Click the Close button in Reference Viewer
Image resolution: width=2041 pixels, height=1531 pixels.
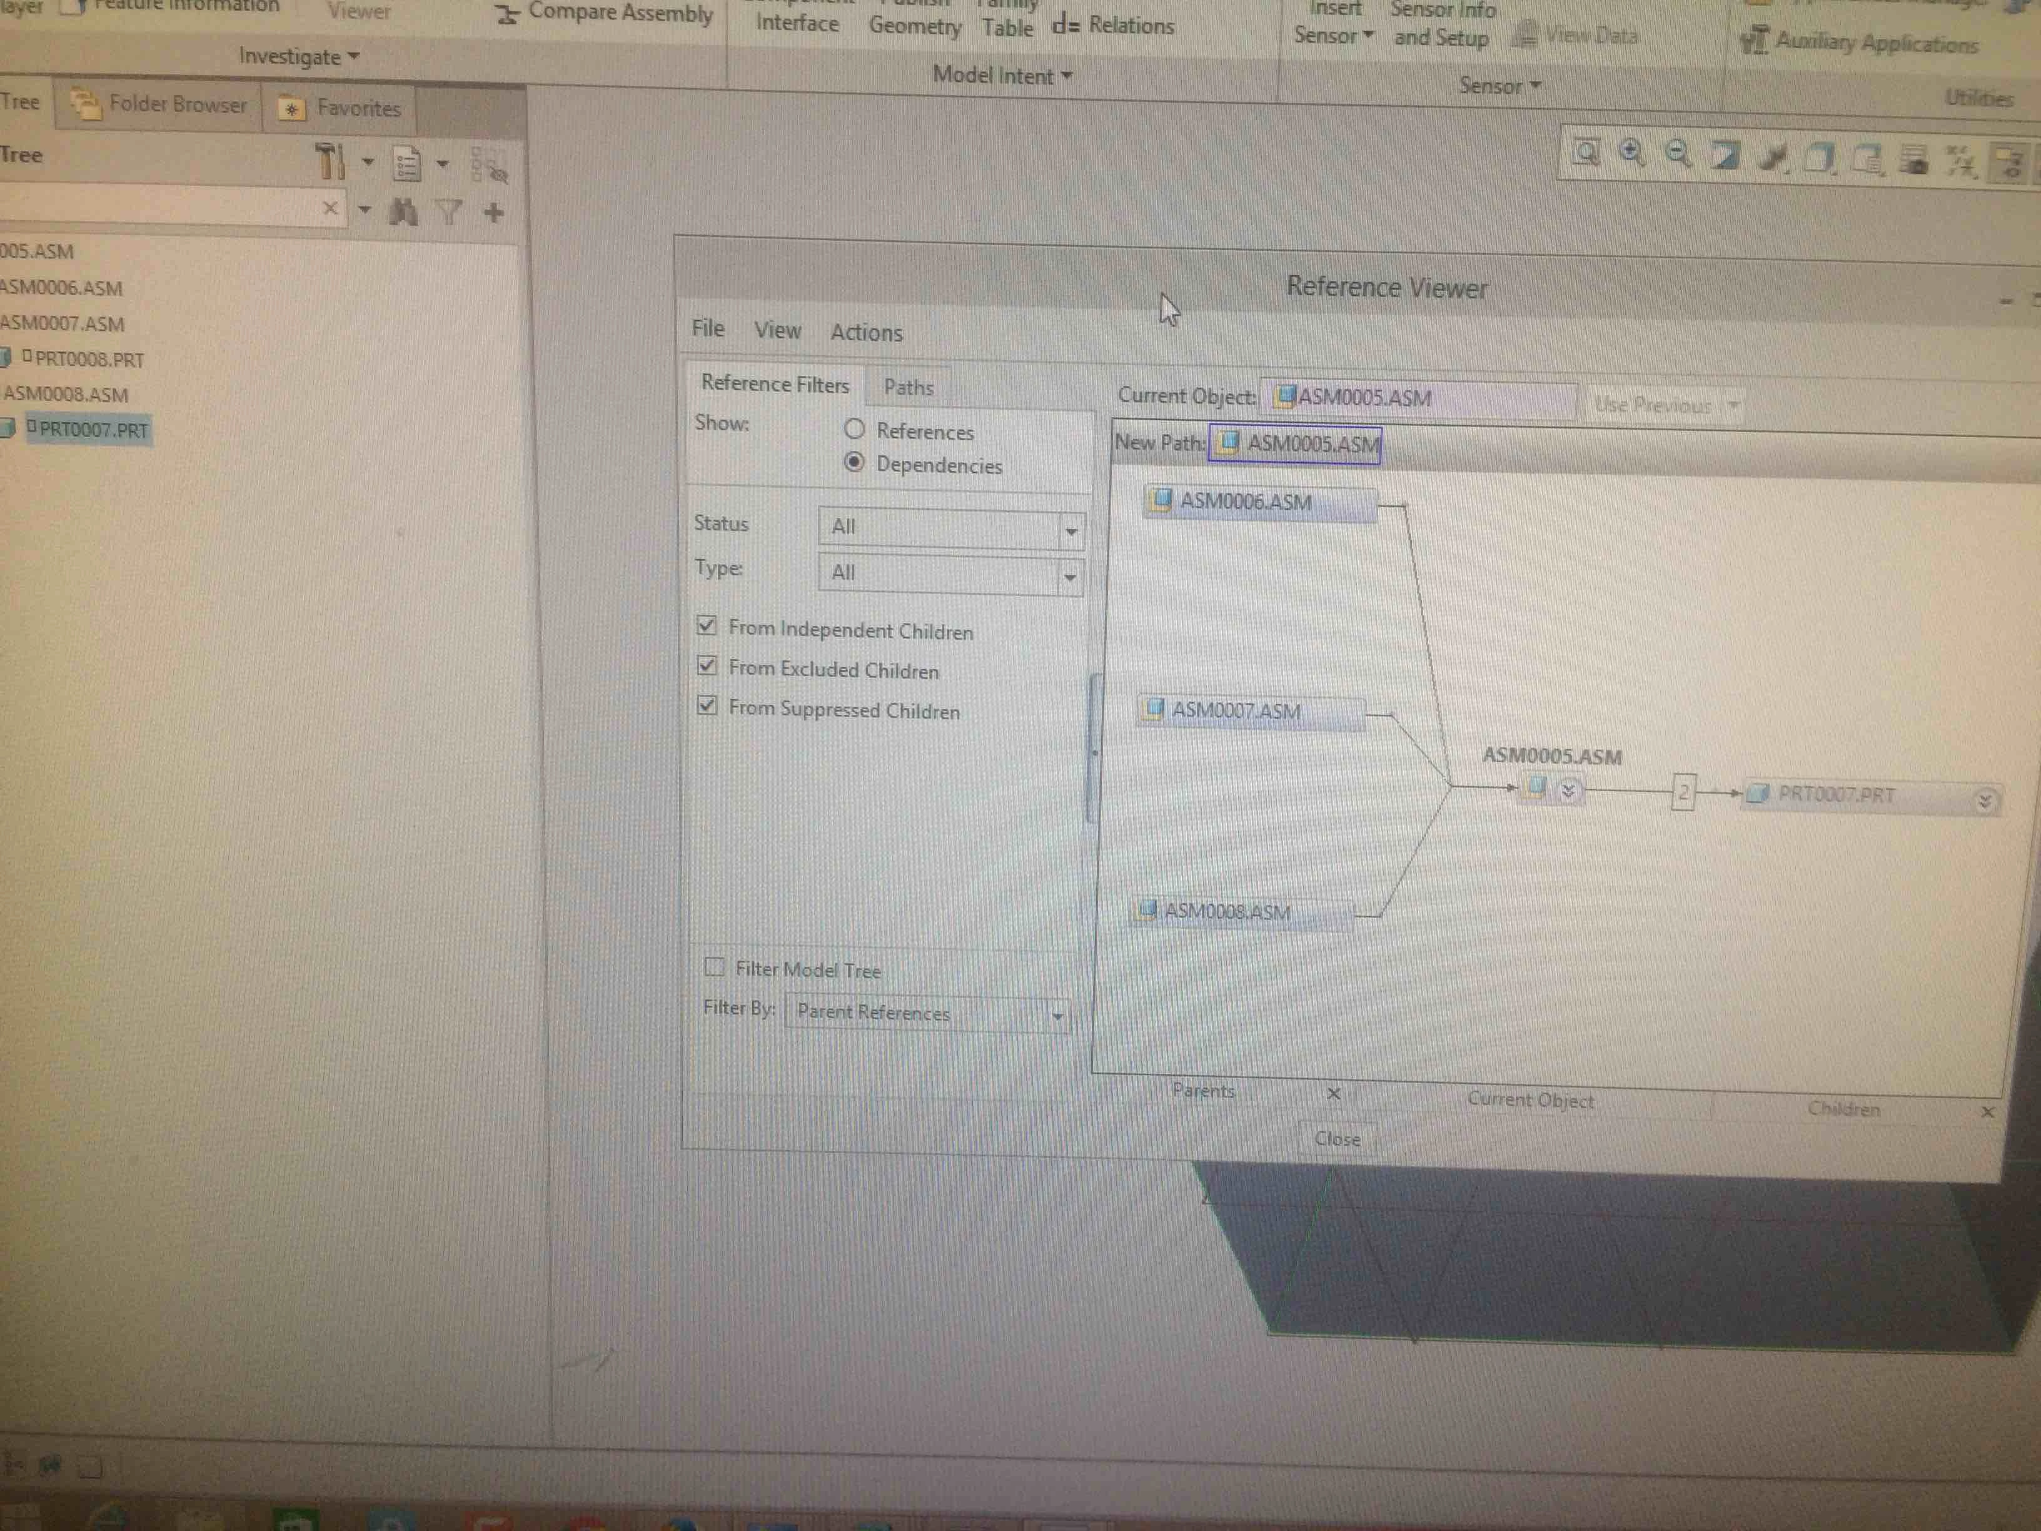pos(1337,1139)
